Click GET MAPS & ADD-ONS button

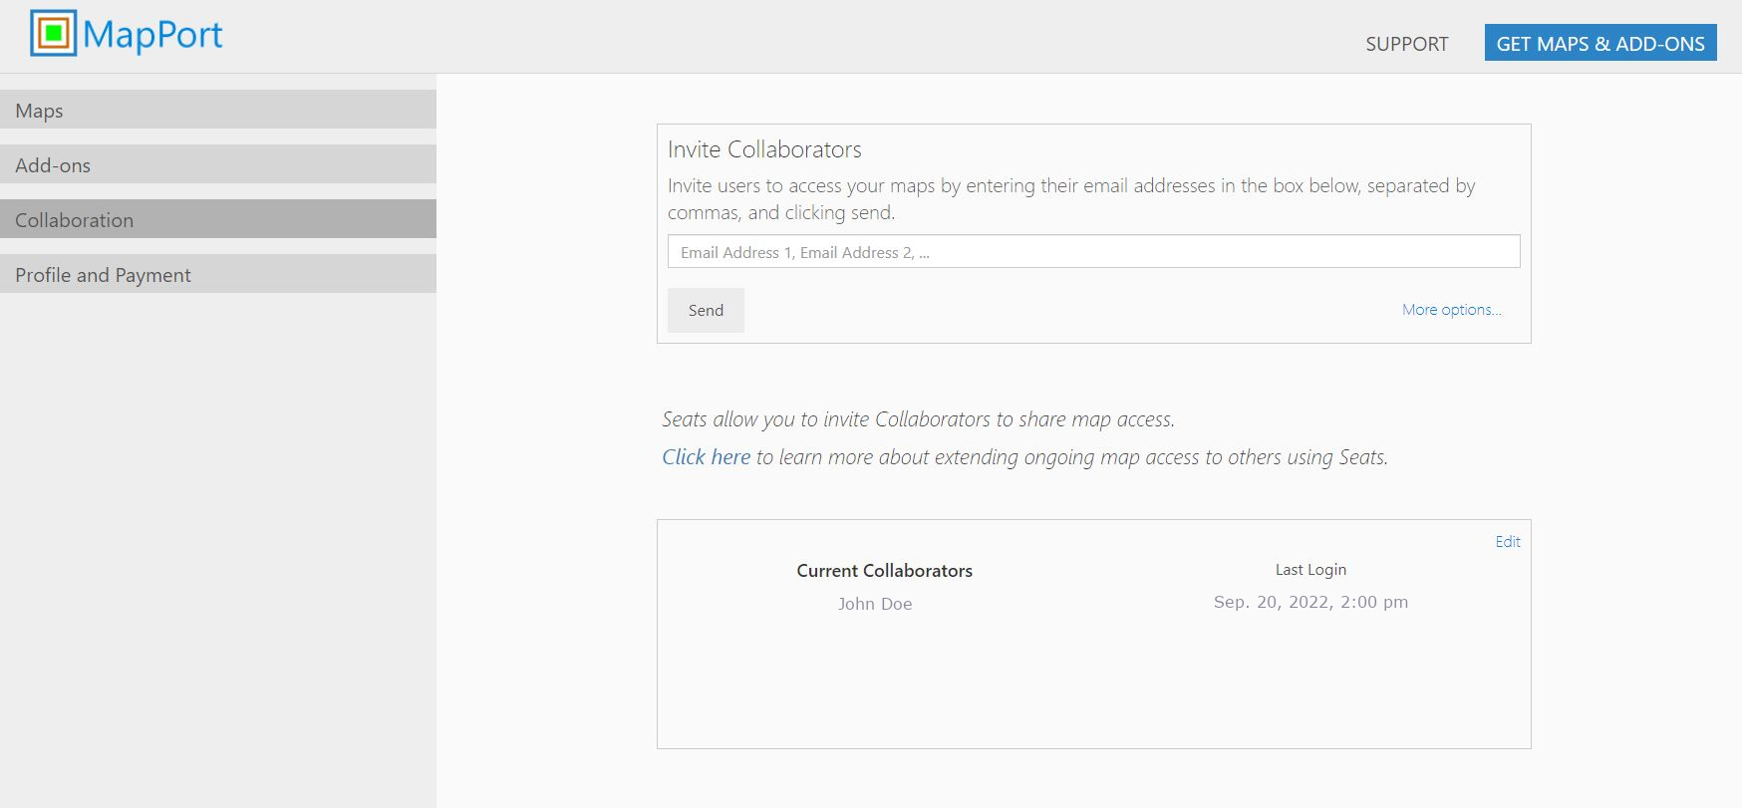[x=1600, y=43]
